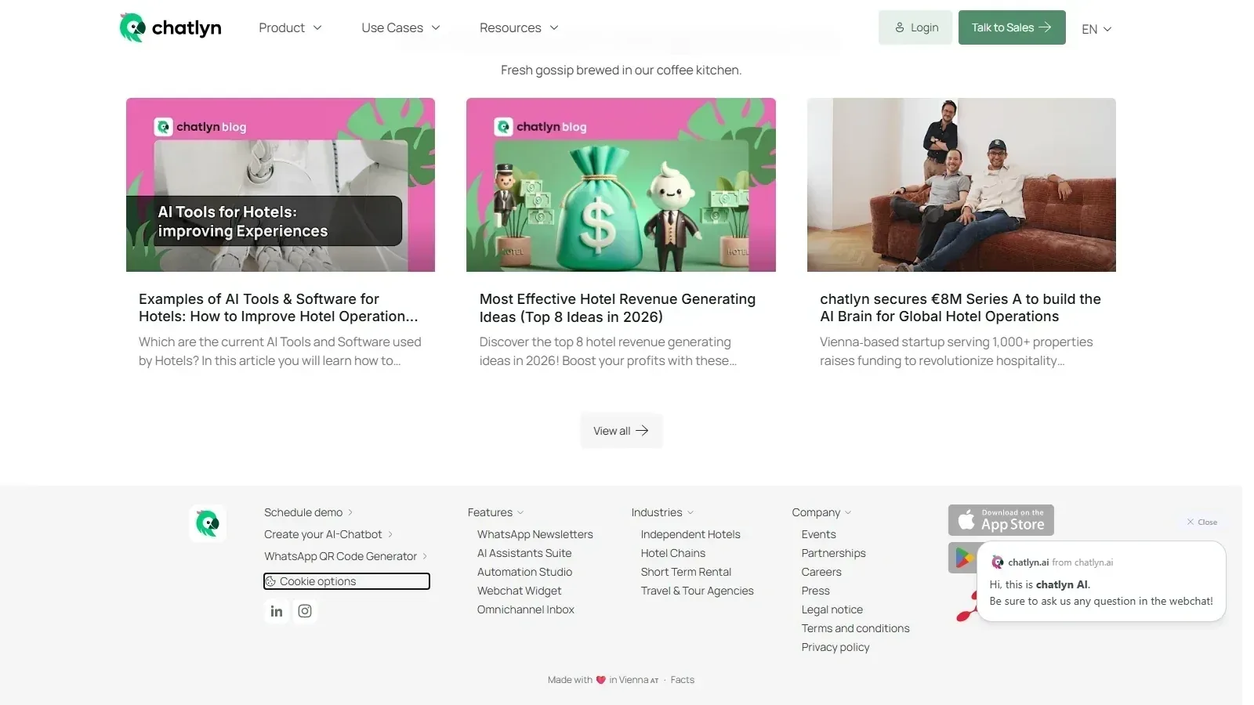Open Most Effective Hotel Revenue Ideas article

pyautogui.click(x=618, y=308)
